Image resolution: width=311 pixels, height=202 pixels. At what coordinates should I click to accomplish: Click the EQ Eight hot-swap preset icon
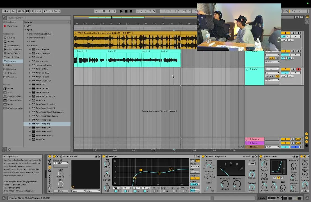tap(195, 156)
